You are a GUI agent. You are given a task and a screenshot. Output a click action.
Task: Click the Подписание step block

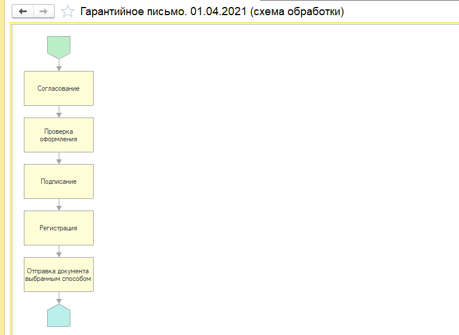(x=58, y=181)
